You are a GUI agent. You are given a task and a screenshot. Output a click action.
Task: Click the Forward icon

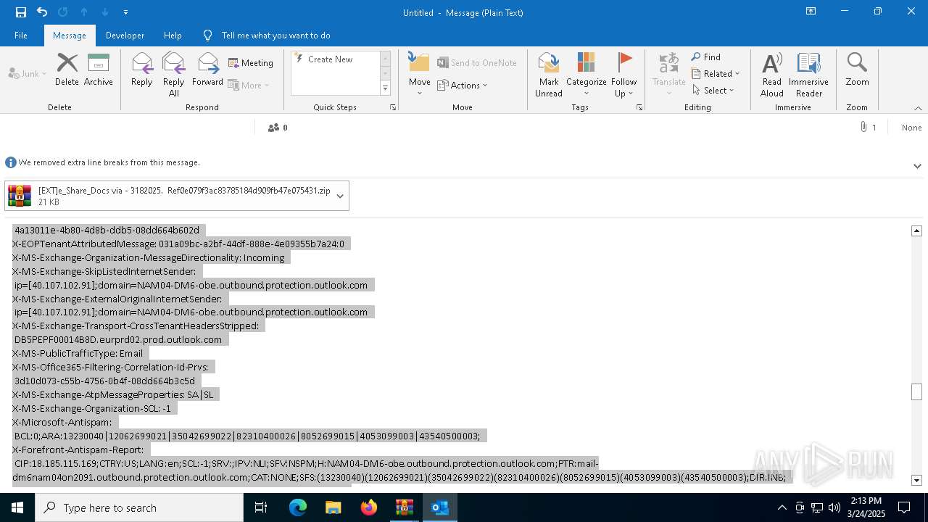pos(208,70)
